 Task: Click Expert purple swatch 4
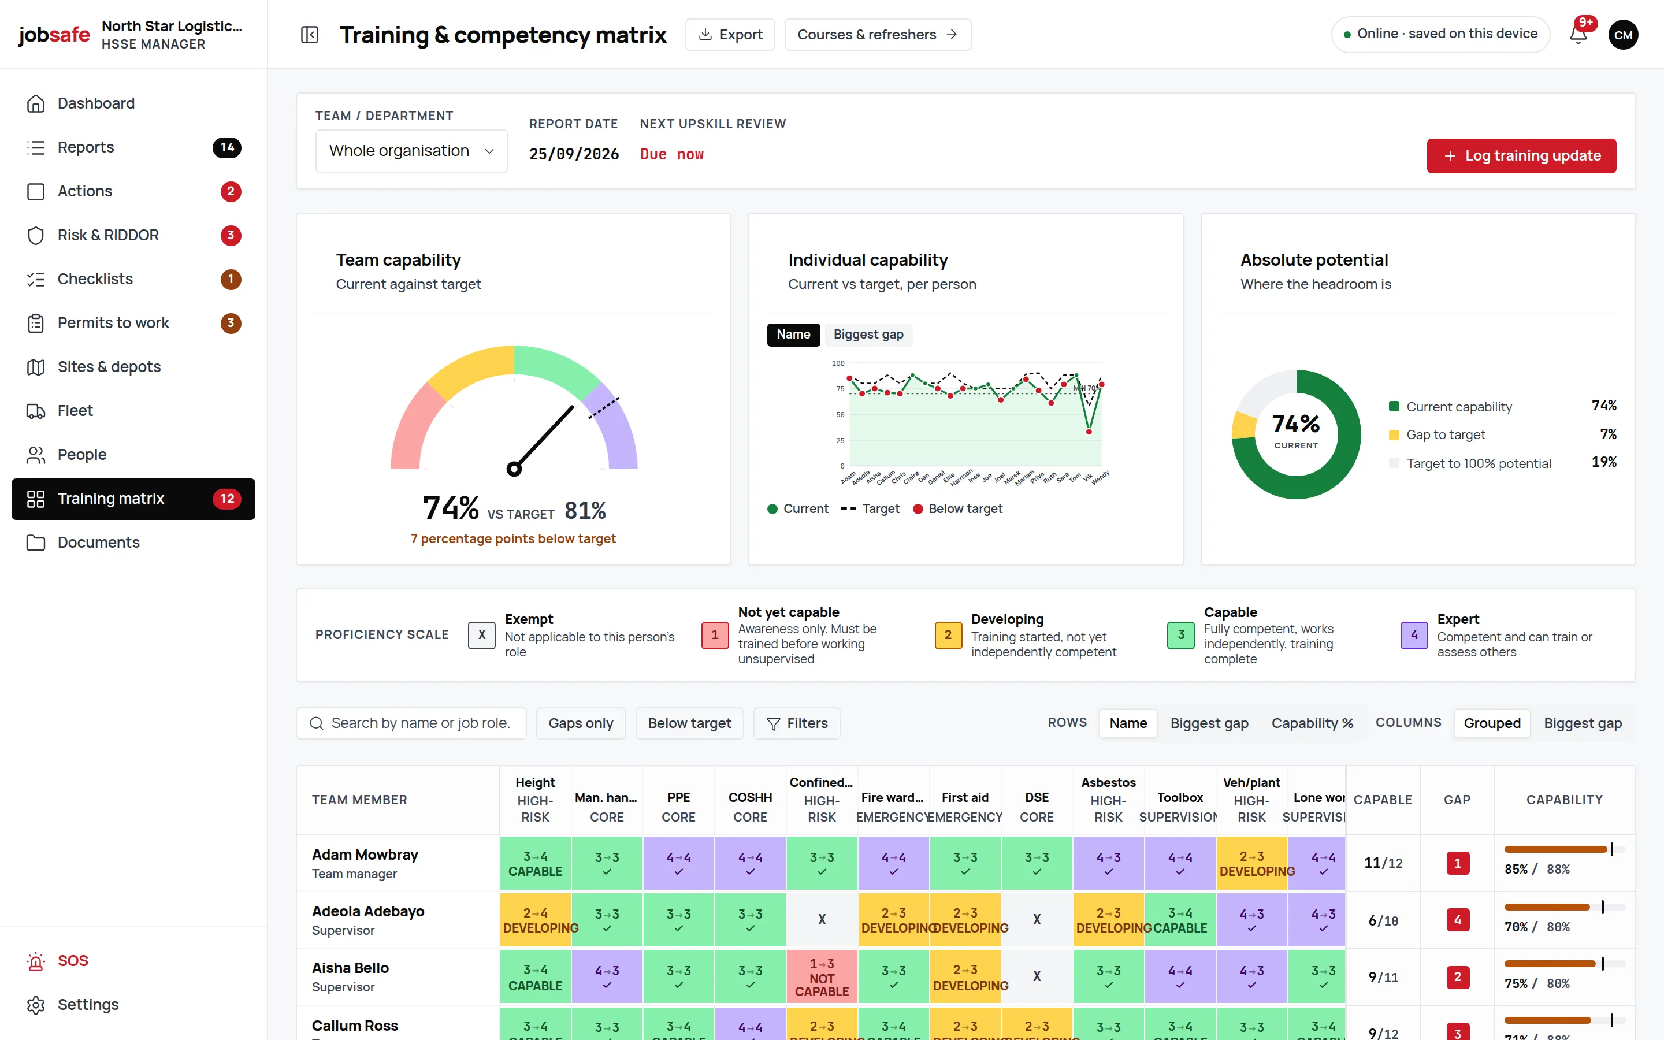tap(1414, 635)
